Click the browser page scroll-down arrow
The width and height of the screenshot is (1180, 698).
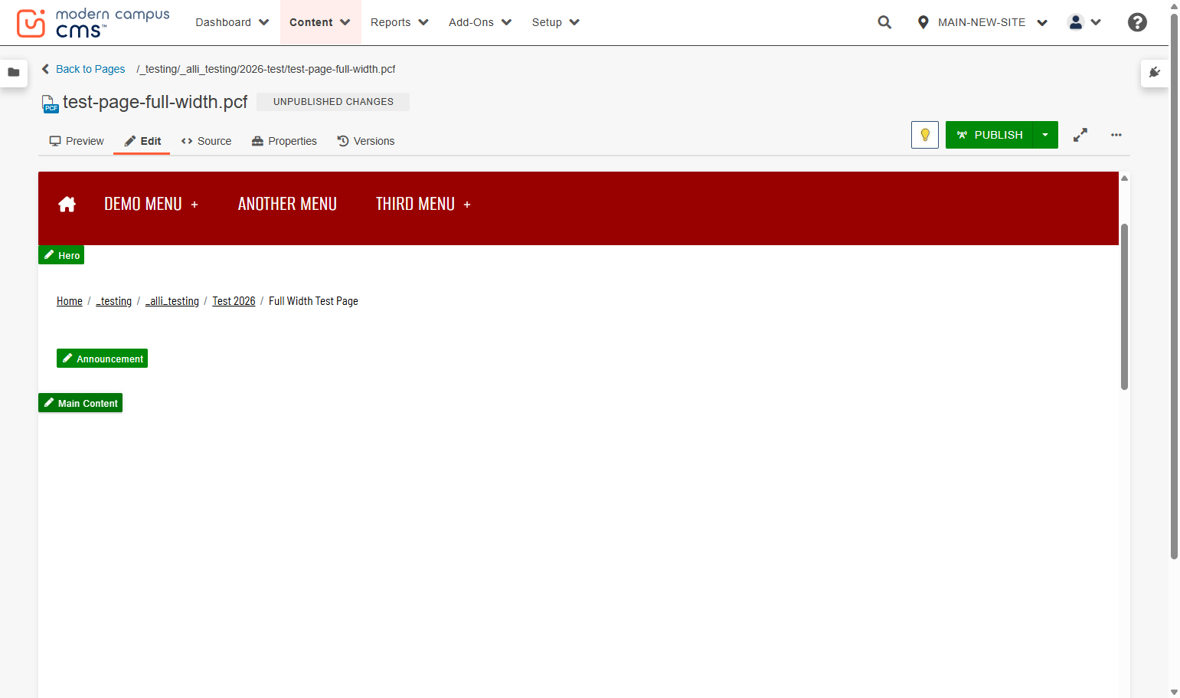(1174, 692)
